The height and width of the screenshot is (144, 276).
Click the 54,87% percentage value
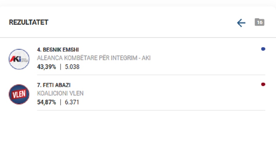46,102
